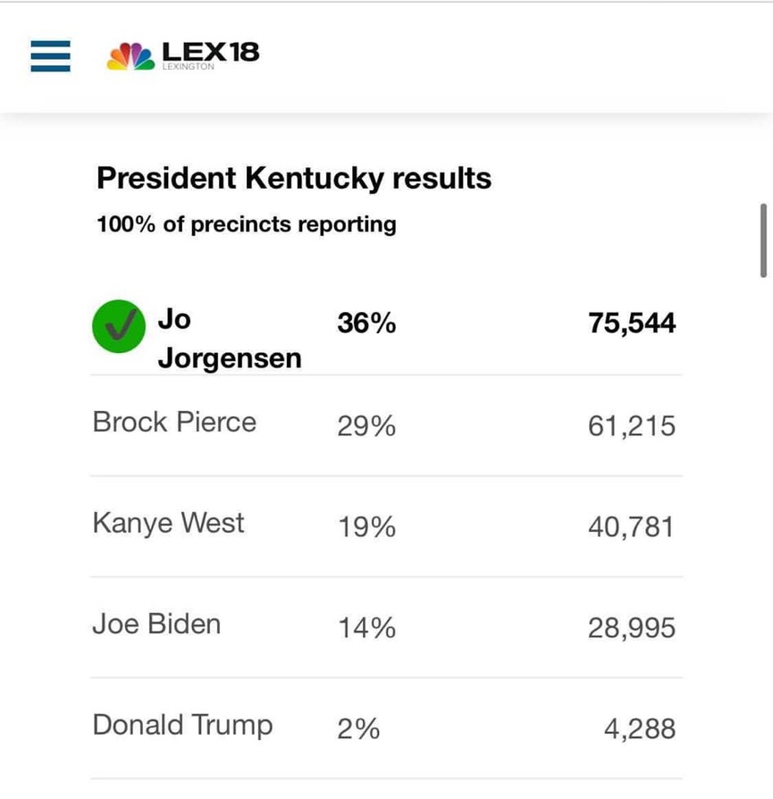Open the hamburger navigation menu

50,56
